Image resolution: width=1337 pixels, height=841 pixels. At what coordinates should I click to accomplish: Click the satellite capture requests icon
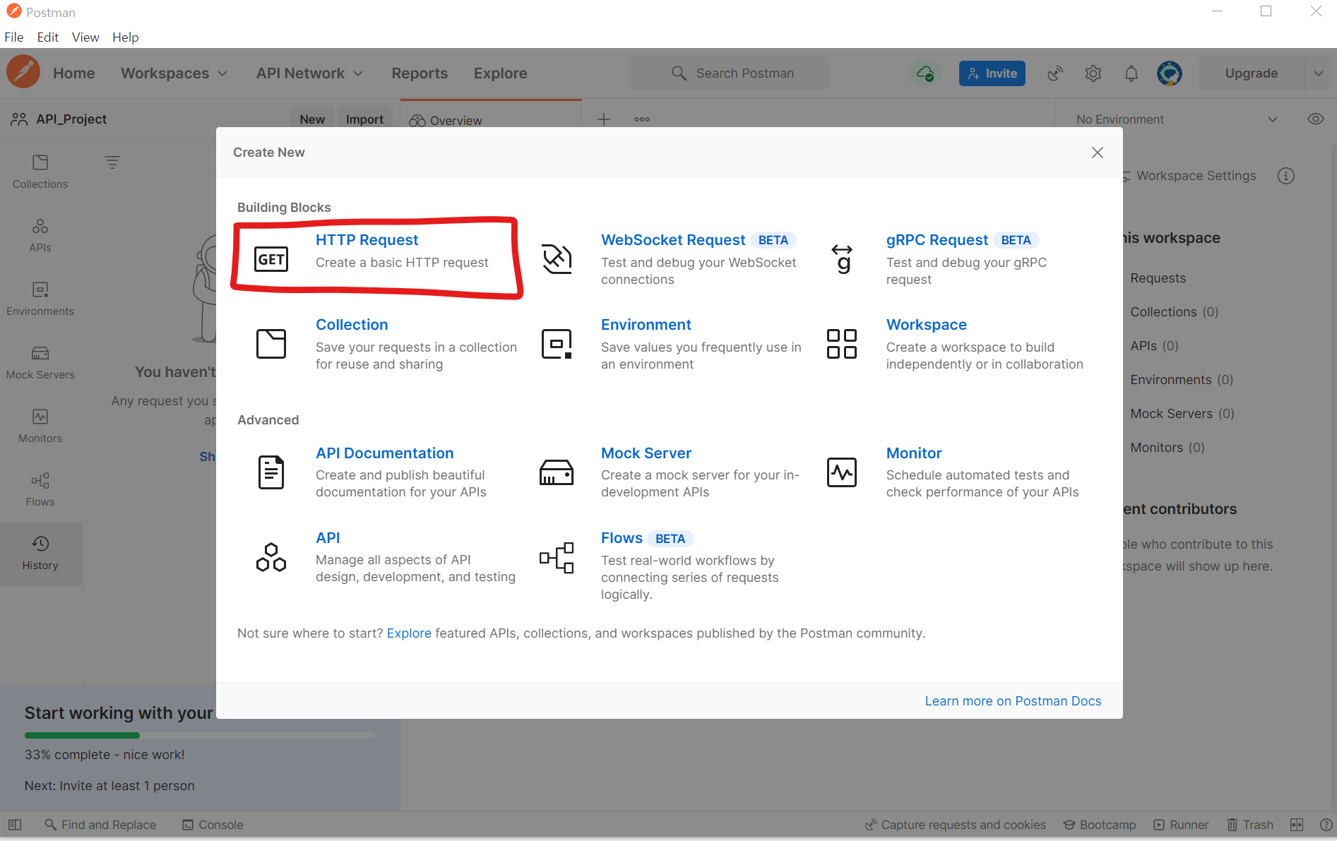(x=1055, y=73)
